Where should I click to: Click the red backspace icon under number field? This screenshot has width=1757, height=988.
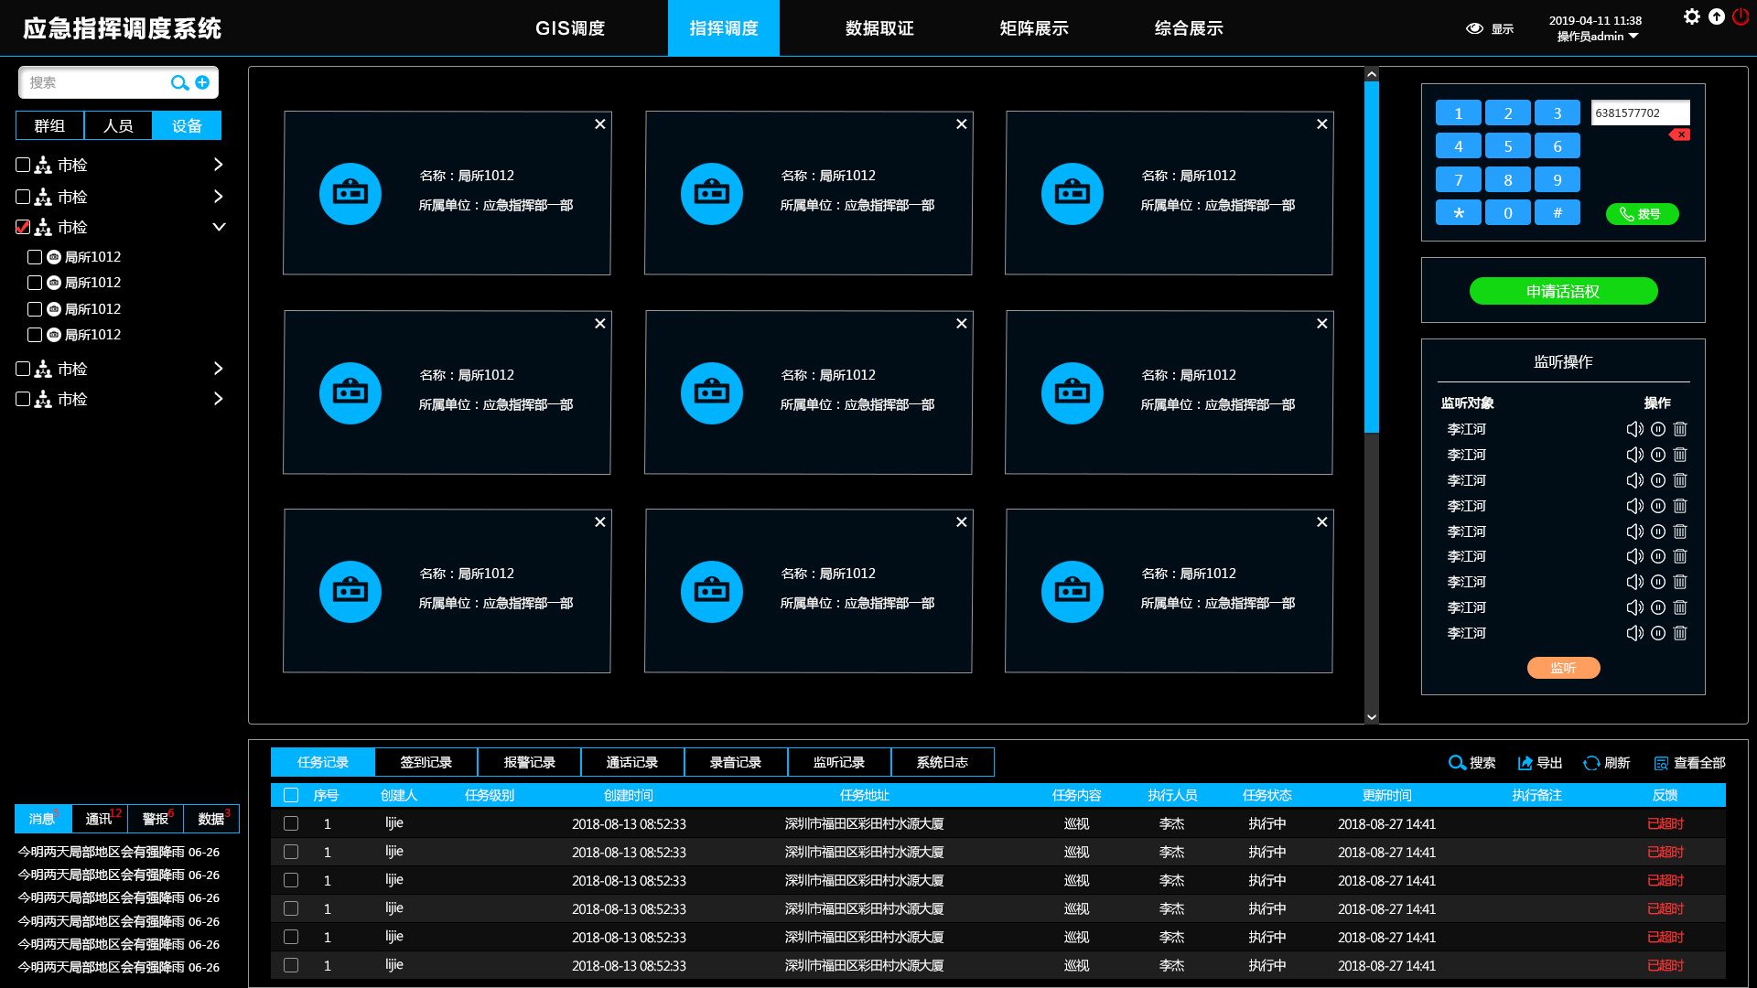1680,134
